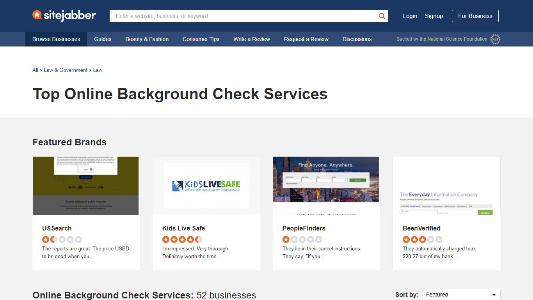533x300 pixels.
Task: Click Backed by the National Science Foundation text
Action: [442, 39]
